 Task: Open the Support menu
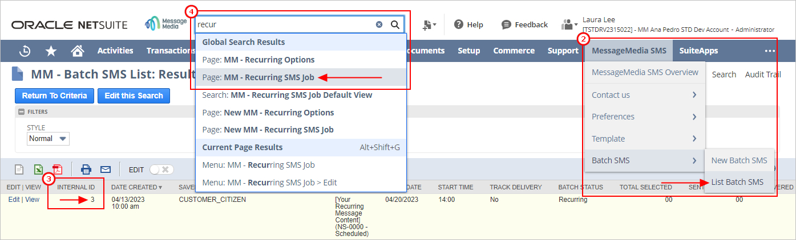point(563,51)
